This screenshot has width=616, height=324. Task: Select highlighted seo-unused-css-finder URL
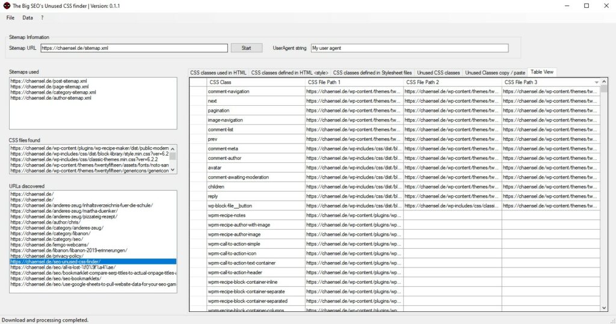click(x=93, y=261)
